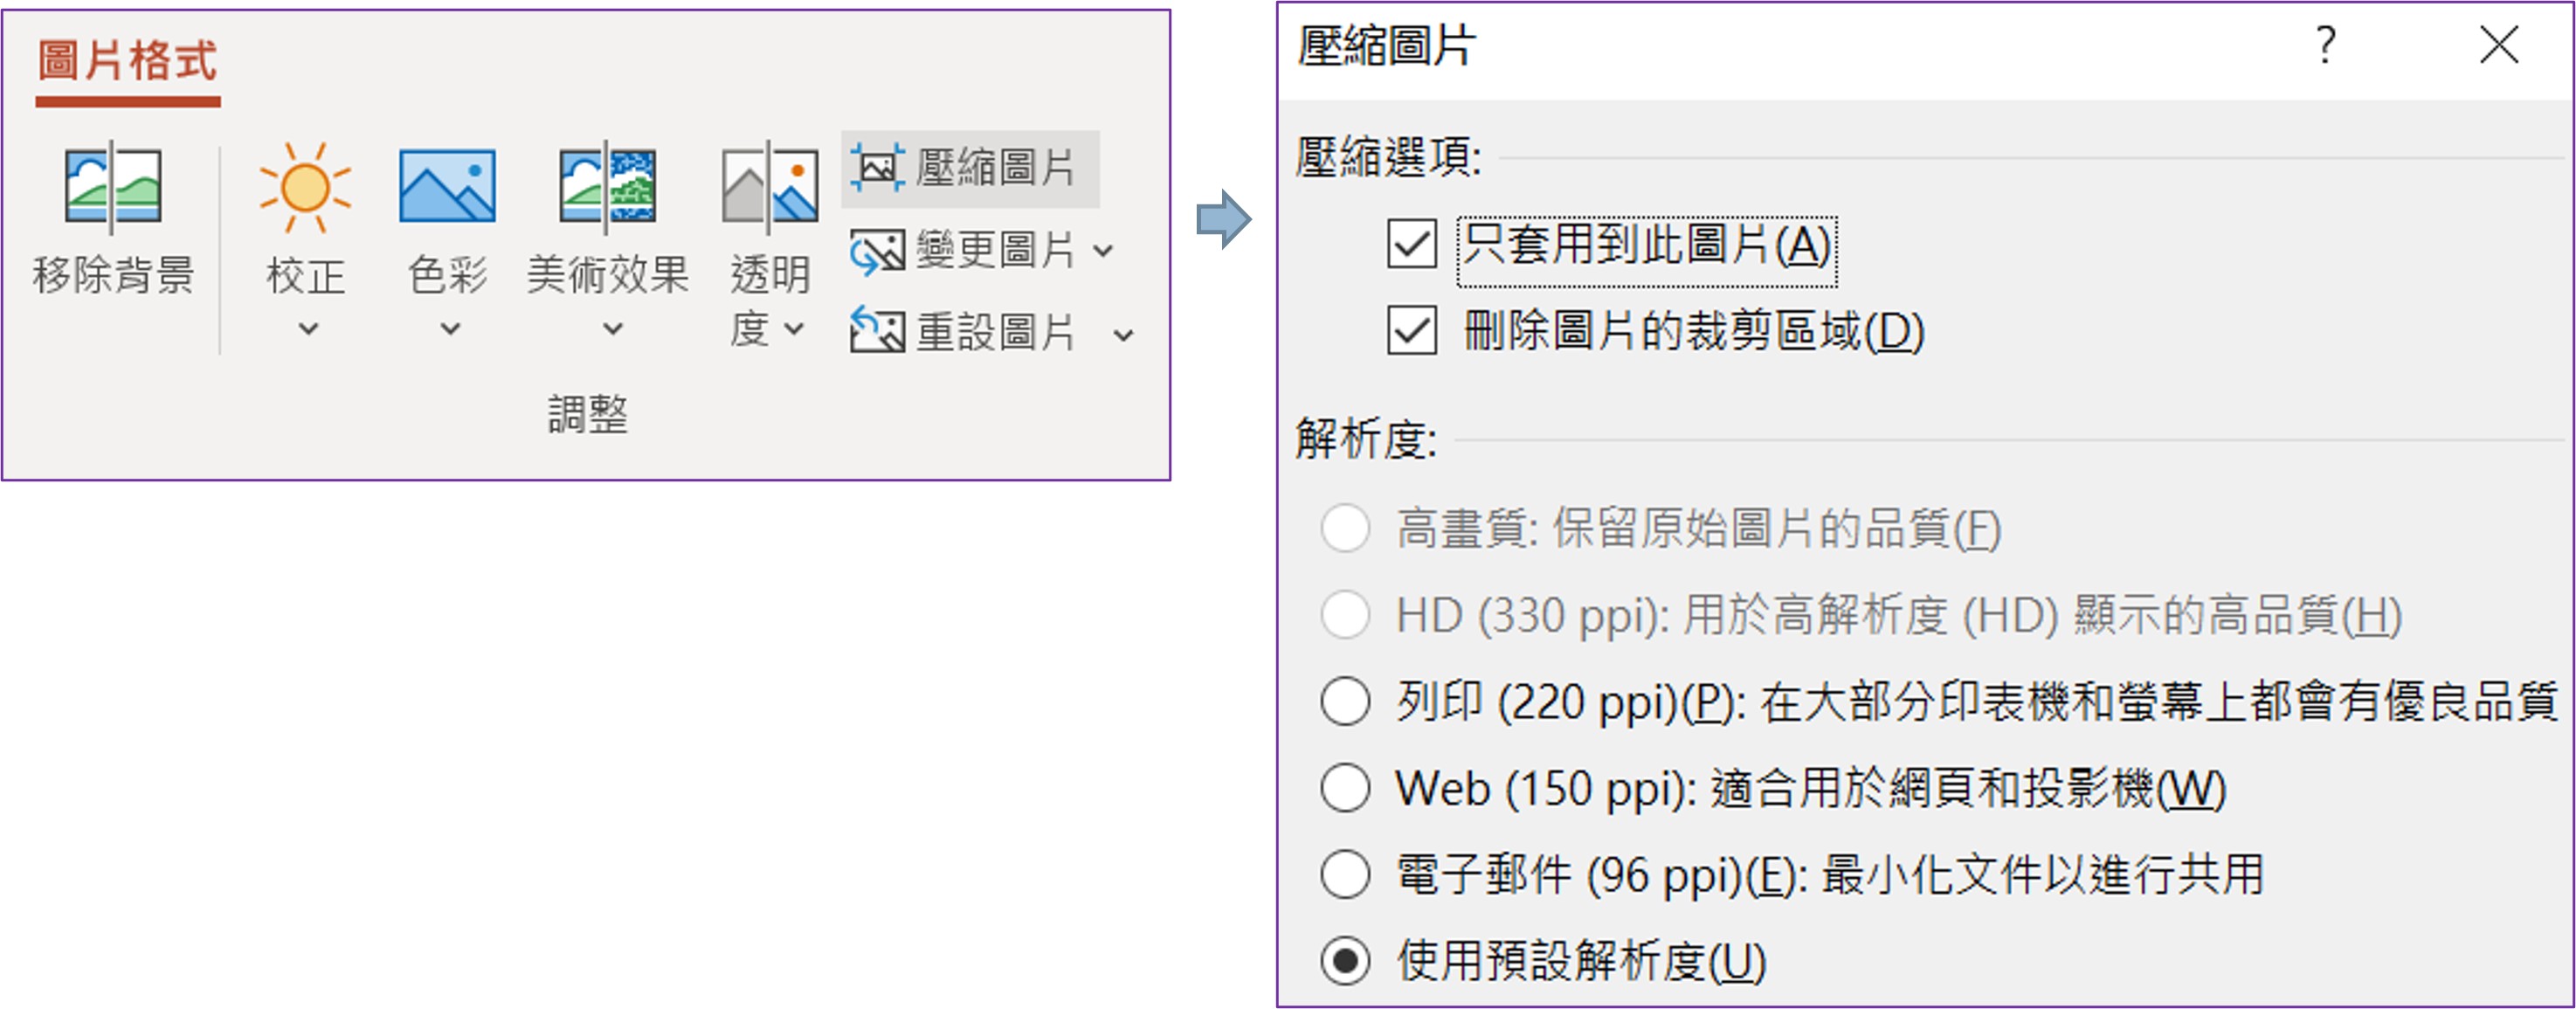Viewport: 2576px width, 1009px height.
Task: Select 電子郵件 (96 ppi) radio button
Action: (x=1345, y=875)
